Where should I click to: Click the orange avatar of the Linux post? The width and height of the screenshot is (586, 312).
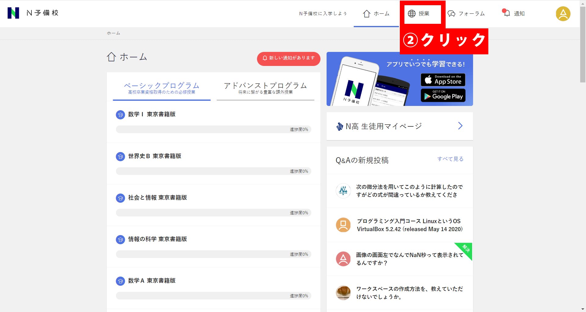(343, 225)
